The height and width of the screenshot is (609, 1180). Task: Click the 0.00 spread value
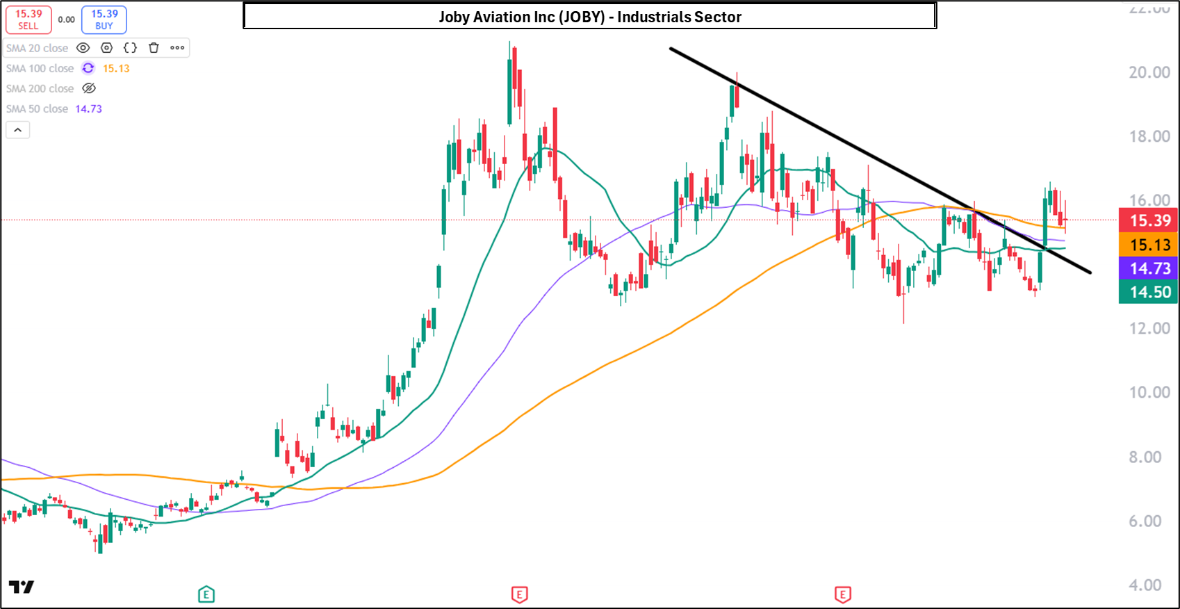coord(67,19)
